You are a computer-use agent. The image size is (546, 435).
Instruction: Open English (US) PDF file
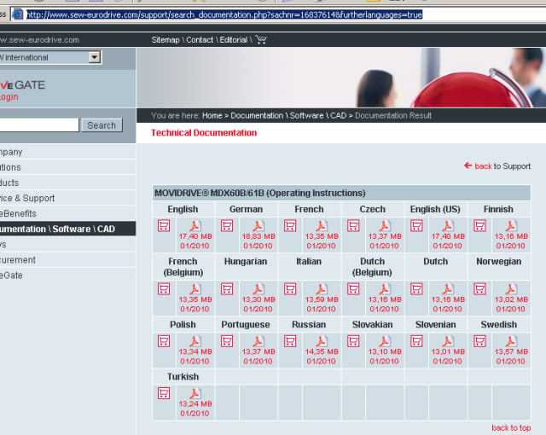(448, 226)
